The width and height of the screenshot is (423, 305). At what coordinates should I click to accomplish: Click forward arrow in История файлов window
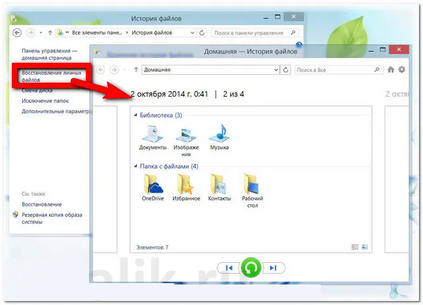31,32
